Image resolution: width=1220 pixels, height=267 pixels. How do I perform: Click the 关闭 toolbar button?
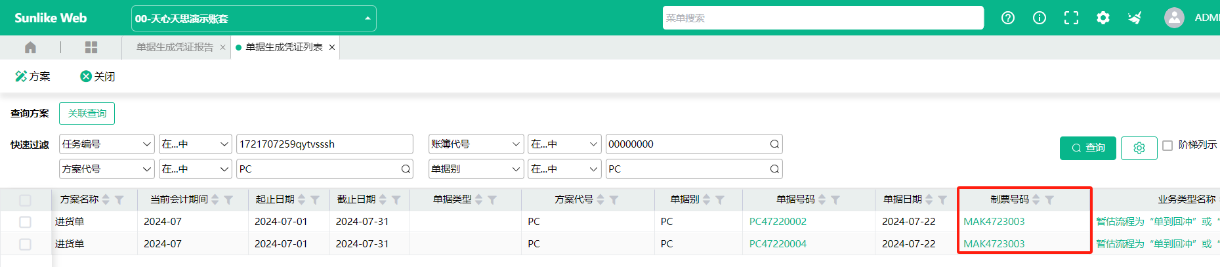tap(97, 76)
